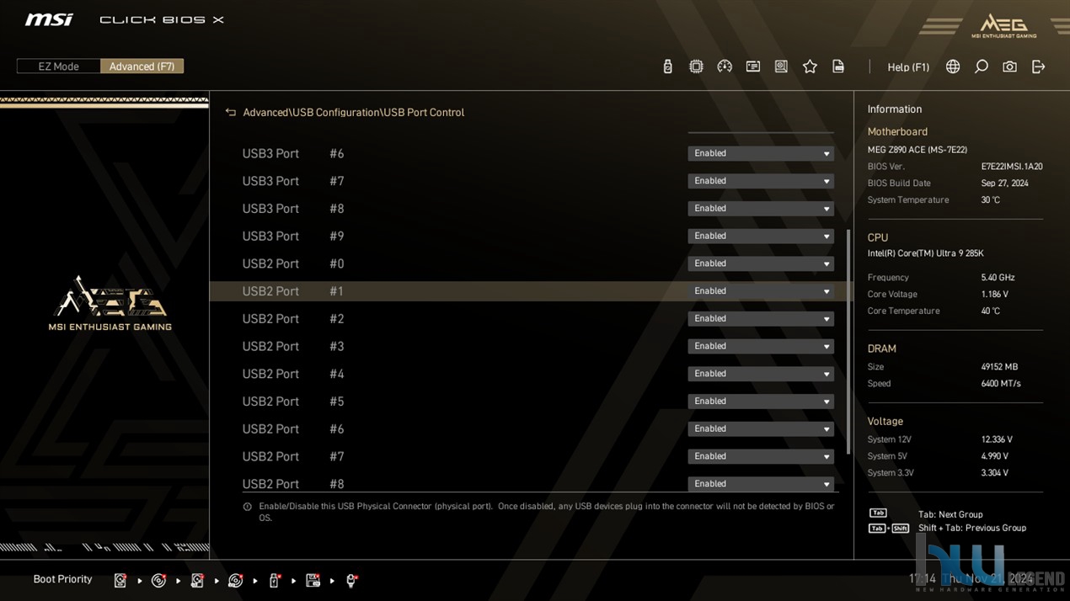Open USB2 Port #8 Enabled dropdown
This screenshot has width=1070, height=601.
pos(761,484)
